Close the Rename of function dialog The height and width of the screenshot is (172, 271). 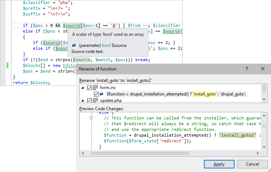pos(263,69)
